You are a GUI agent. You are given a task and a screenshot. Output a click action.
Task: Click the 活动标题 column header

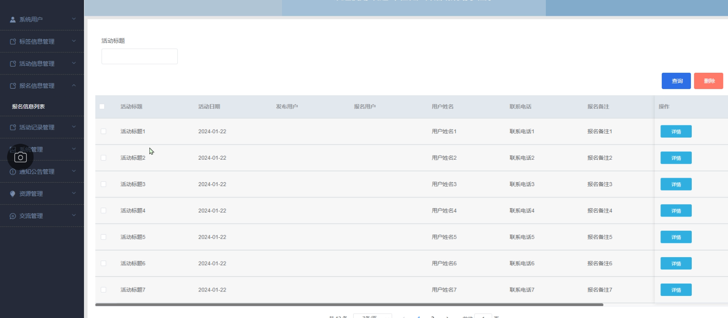pyautogui.click(x=131, y=107)
